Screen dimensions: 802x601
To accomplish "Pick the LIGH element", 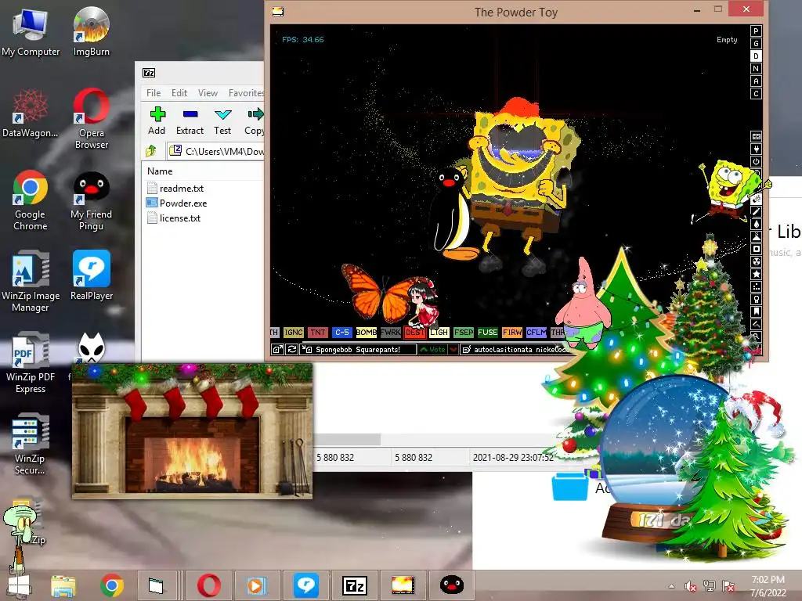I will [439, 332].
